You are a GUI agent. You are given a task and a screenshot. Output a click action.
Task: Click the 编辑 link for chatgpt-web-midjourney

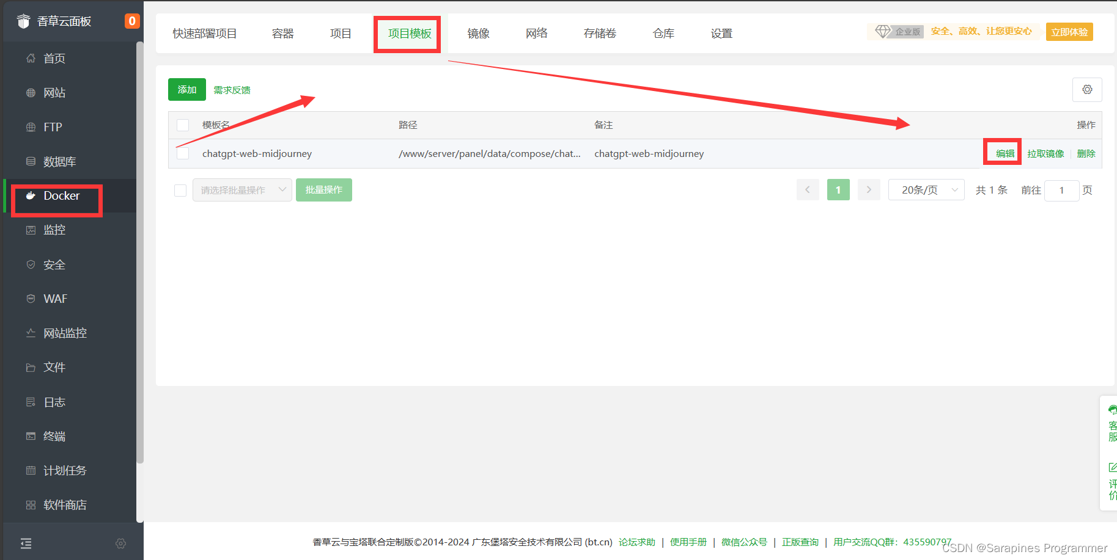(1002, 153)
